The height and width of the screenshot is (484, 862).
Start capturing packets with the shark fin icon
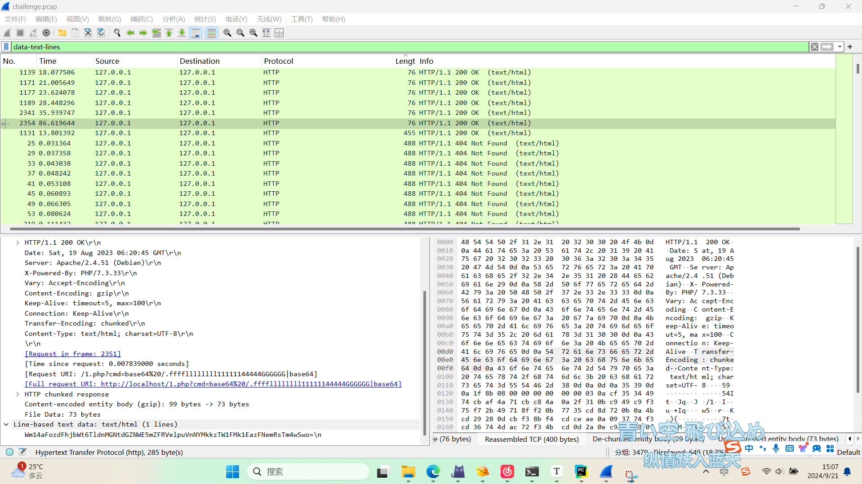[x=7, y=33]
